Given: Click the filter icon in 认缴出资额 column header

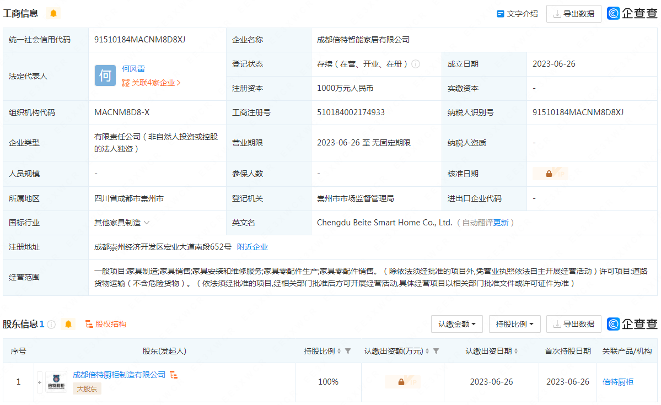Looking at the screenshot, I should tap(436, 351).
